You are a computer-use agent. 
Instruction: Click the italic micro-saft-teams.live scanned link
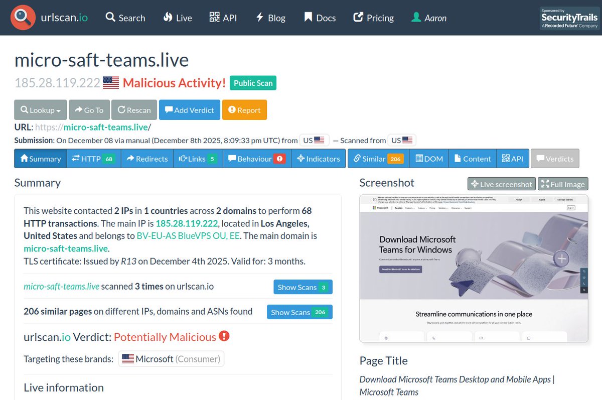[61, 287]
